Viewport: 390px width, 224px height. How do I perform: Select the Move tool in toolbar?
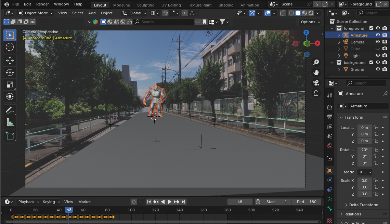point(10,61)
